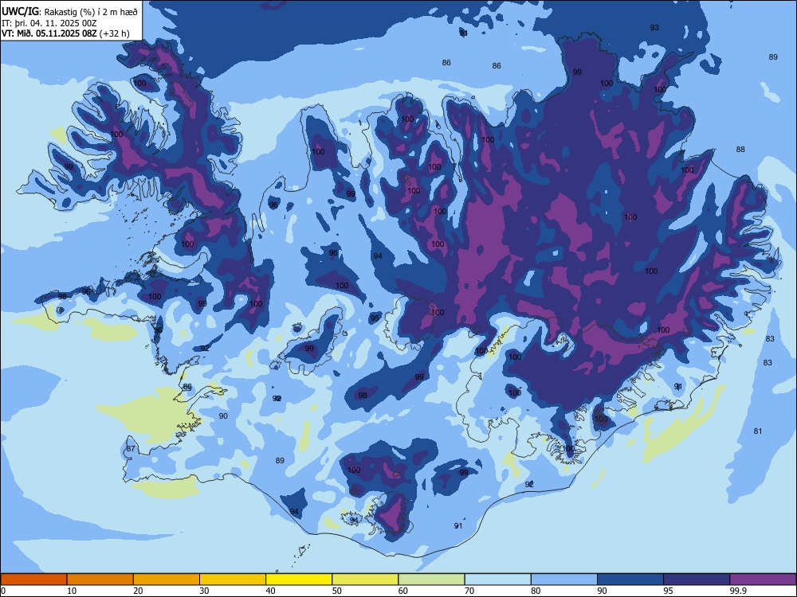
Task: Click the legend label '10'
Action: coord(72,591)
